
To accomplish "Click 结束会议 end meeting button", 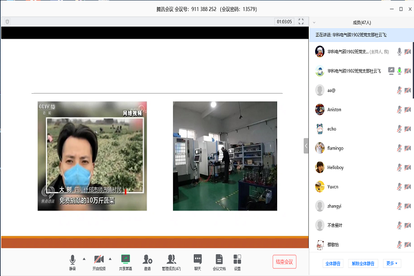I will pos(285,262).
